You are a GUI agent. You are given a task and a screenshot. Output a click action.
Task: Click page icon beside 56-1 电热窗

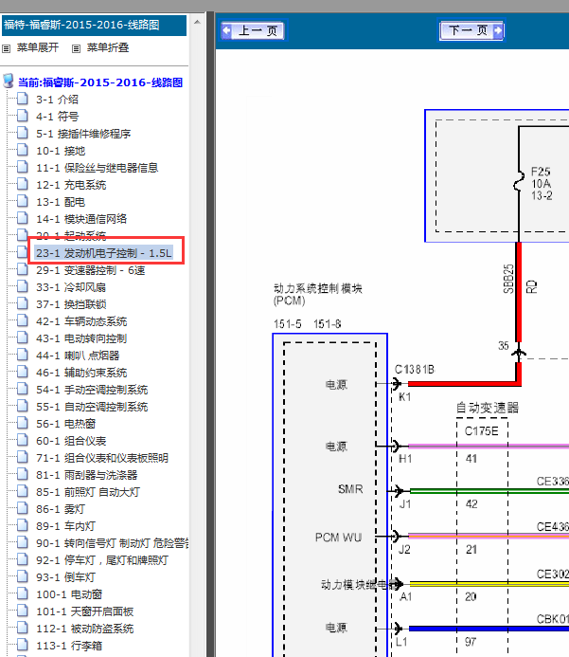point(23,423)
